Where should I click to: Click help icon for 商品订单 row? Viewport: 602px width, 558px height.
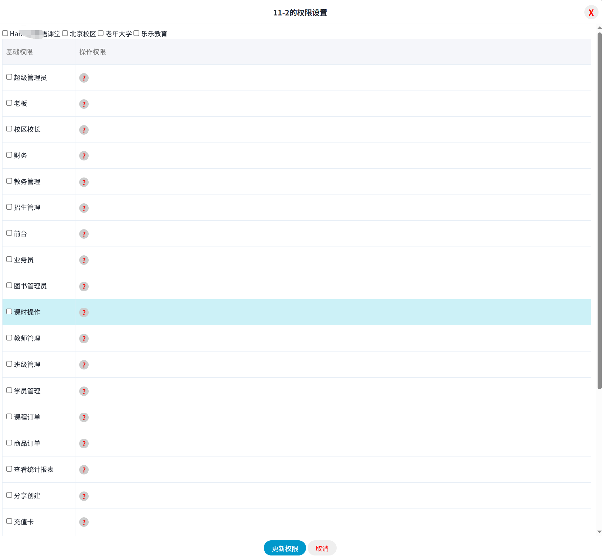pos(84,444)
